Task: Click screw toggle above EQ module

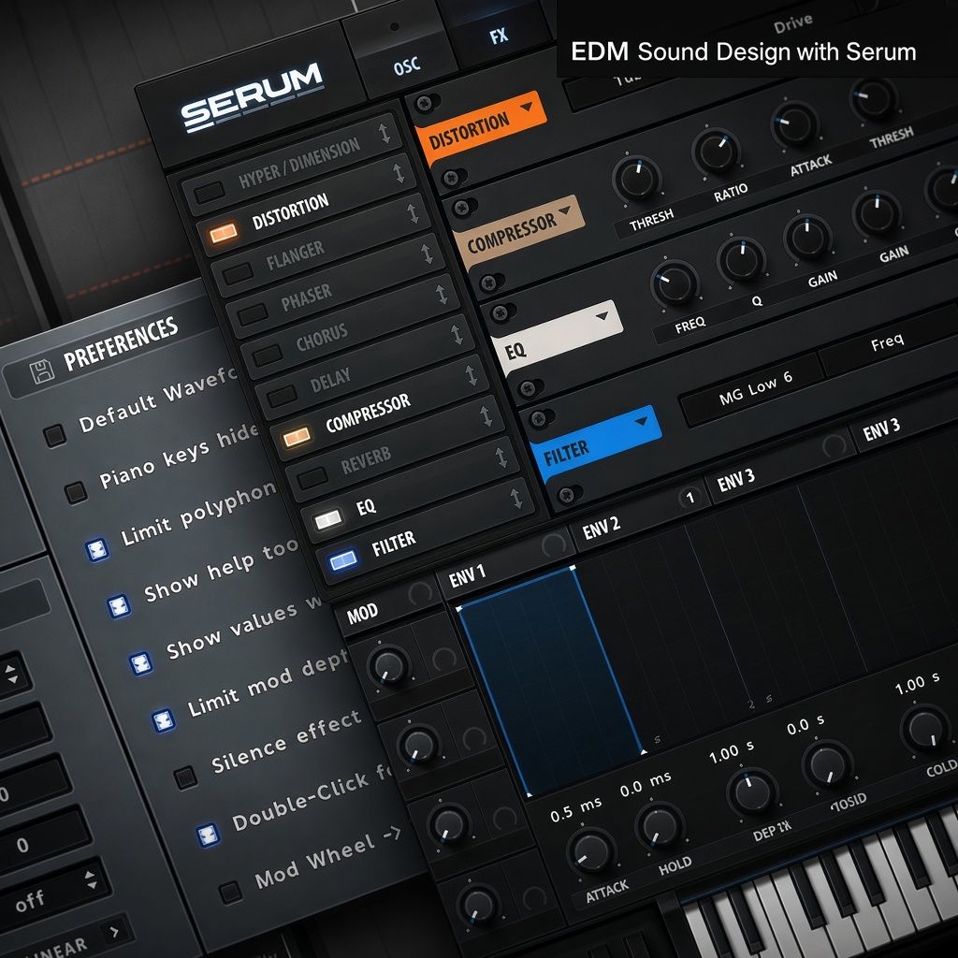Action: (501, 312)
